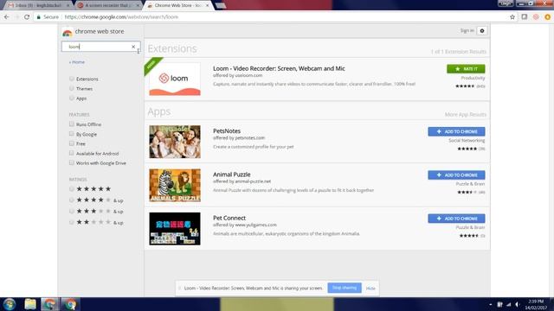
Task: Open the Windows Start menu
Action: coord(10,304)
